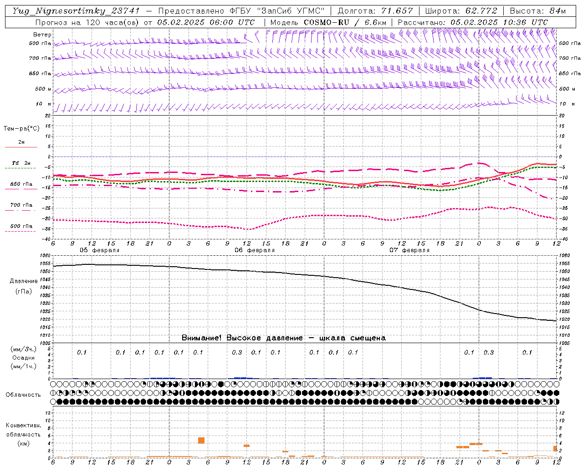Click the 'Td 2м' dew point legend entry
This screenshot has width=583, height=466.
coord(21,163)
